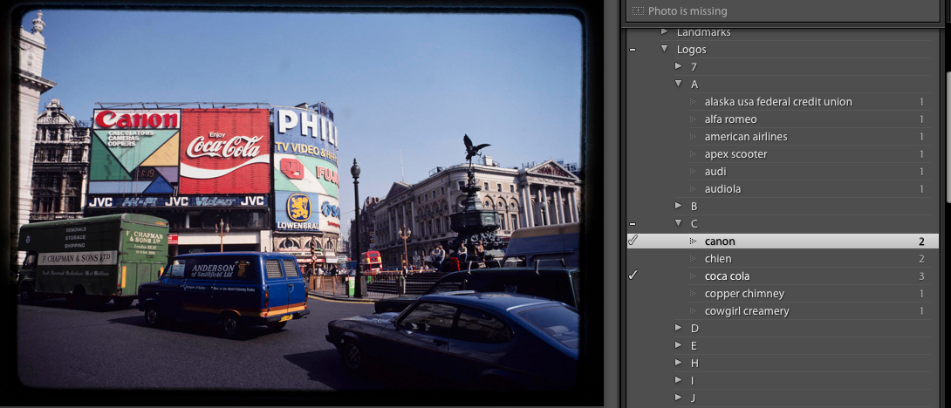Expand the J keyword group
This screenshot has width=951, height=408.
point(679,398)
